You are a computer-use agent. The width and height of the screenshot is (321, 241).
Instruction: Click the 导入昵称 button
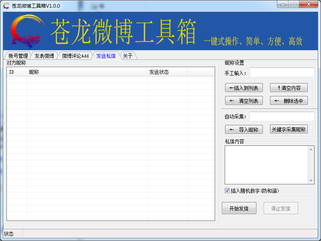click(244, 129)
